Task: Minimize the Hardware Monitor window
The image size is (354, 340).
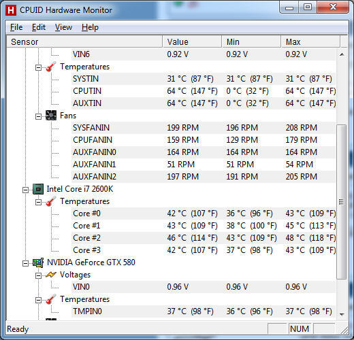Action: coord(289,7)
